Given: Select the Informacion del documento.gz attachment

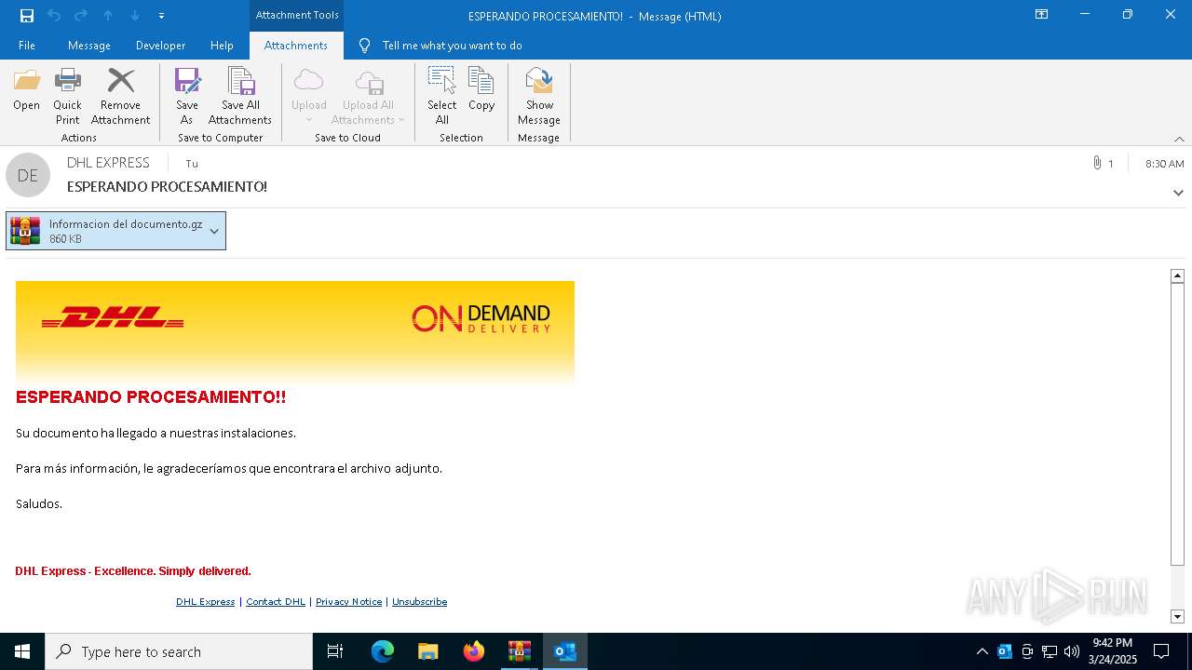Looking at the screenshot, I should point(115,231).
